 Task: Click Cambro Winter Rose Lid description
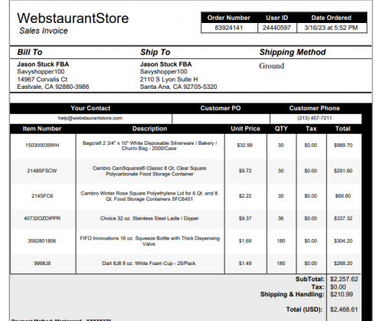149,196
